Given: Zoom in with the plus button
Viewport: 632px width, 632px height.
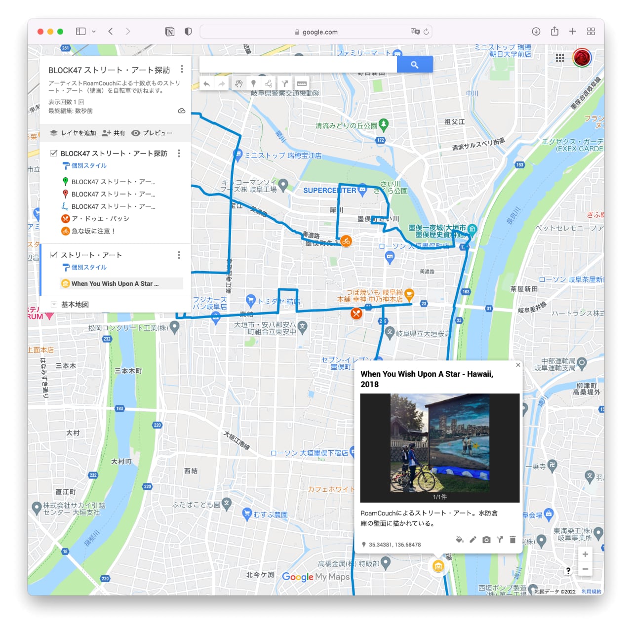Looking at the screenshot, I should [x=585, y=554].
